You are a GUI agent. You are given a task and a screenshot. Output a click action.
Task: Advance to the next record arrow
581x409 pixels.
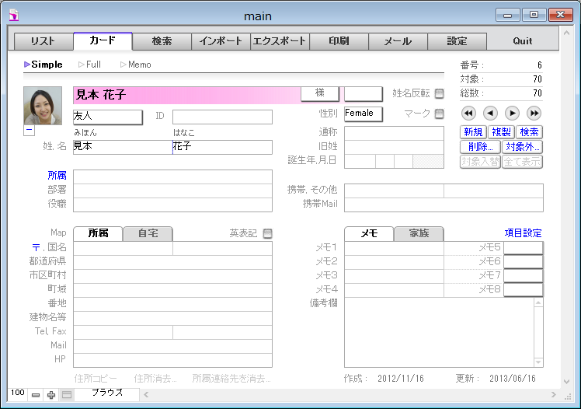[513, 113]
